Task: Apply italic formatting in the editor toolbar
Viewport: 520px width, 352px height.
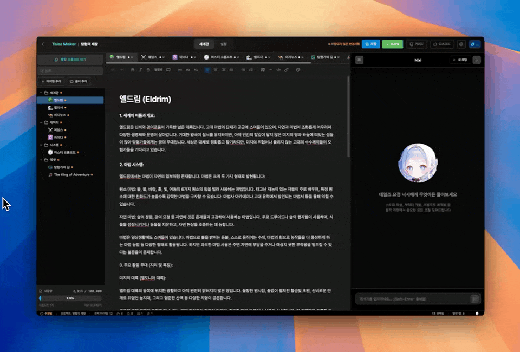Action: (140, 70)
